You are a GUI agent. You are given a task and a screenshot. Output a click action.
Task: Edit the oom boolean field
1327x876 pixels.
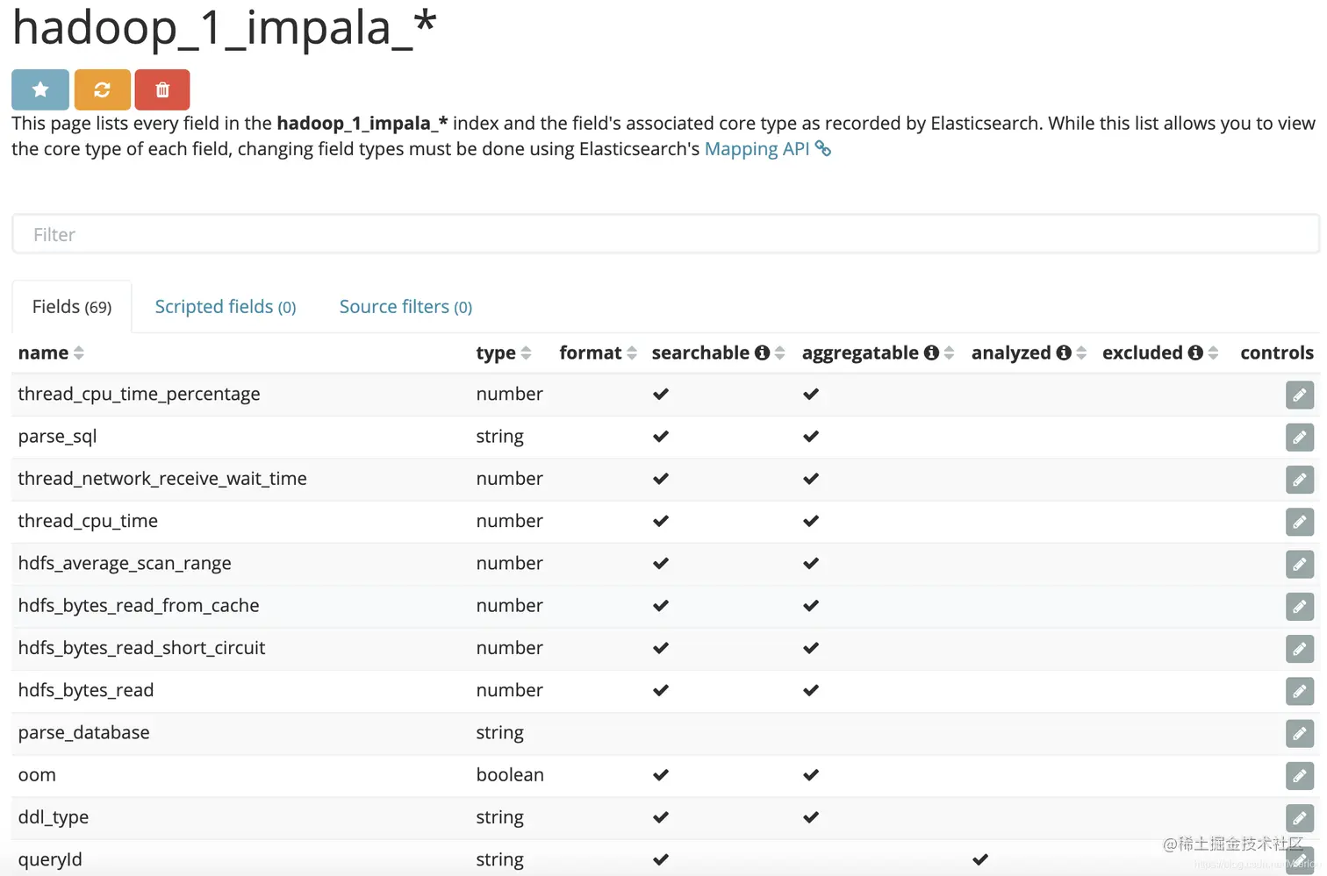tap(1299, 775)
